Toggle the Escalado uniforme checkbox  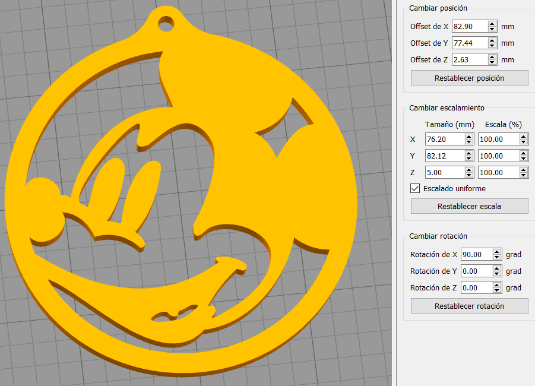(x=416, y=189)
